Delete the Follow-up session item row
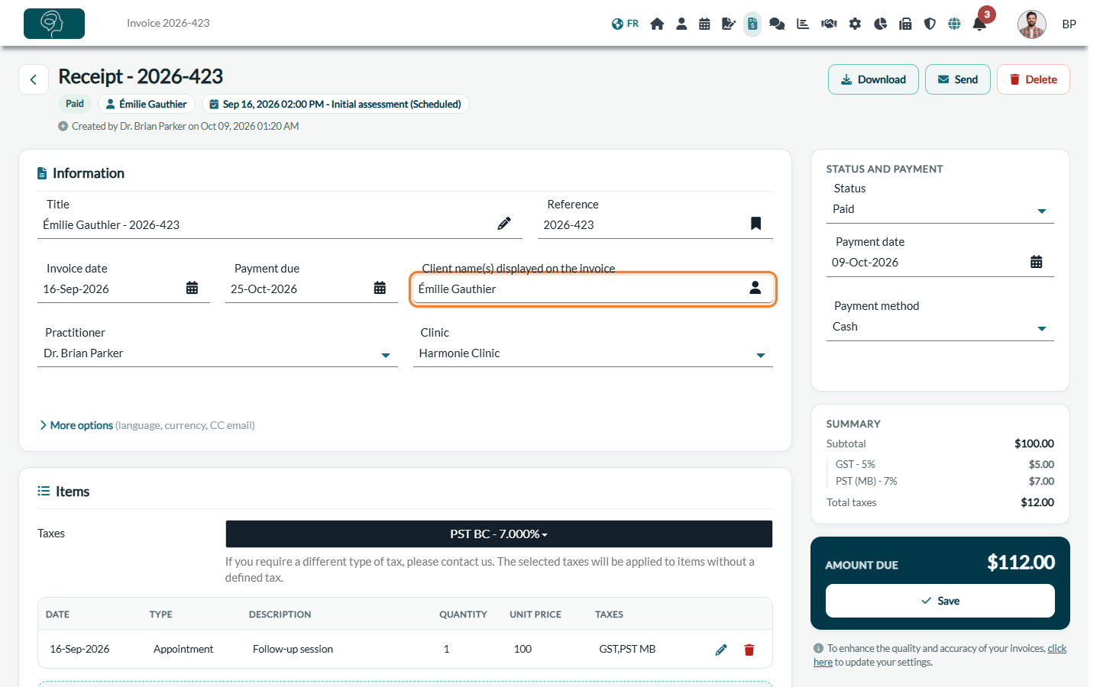Image resolution: width=1100 pixels, height=687 pixels. coord(749,650)
